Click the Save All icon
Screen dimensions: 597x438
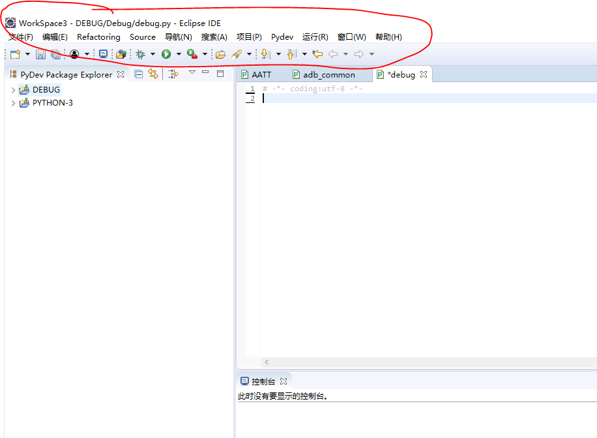55,54
